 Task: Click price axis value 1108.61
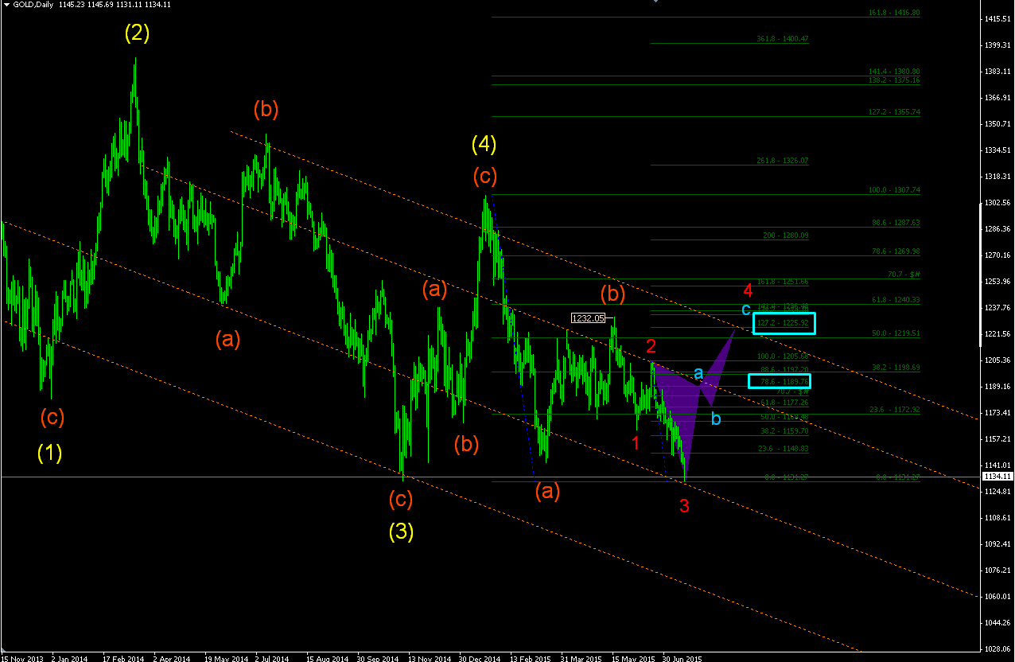(997, 518)
